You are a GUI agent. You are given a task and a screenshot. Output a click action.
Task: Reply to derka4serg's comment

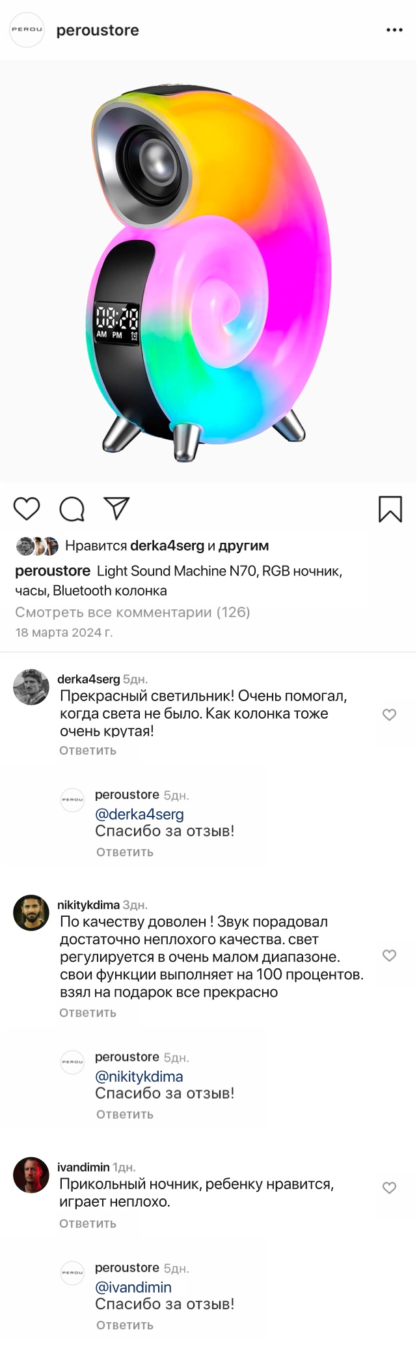88,751
